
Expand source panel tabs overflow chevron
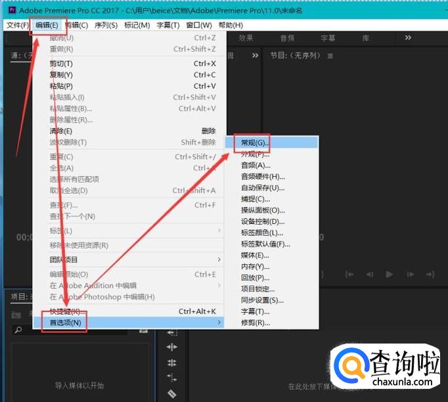pyautogui.click(x=255, y=55)
